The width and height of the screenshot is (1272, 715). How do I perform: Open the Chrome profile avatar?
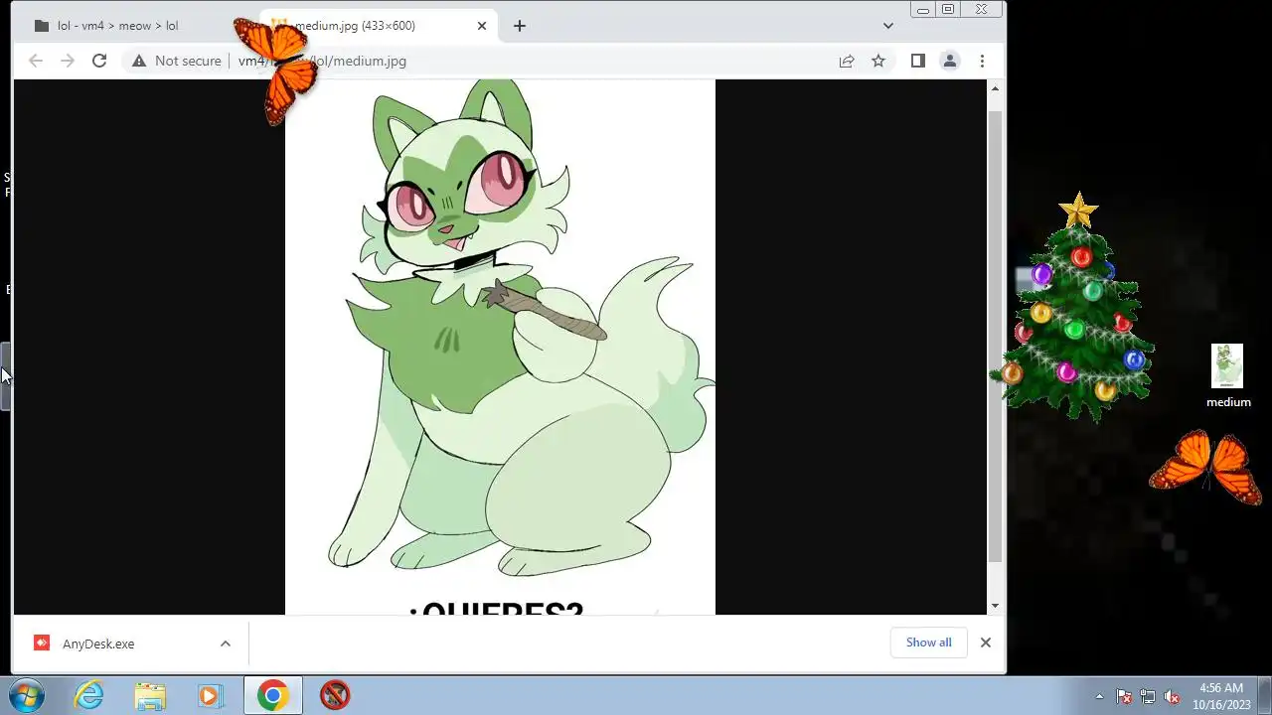coord(950,61)
